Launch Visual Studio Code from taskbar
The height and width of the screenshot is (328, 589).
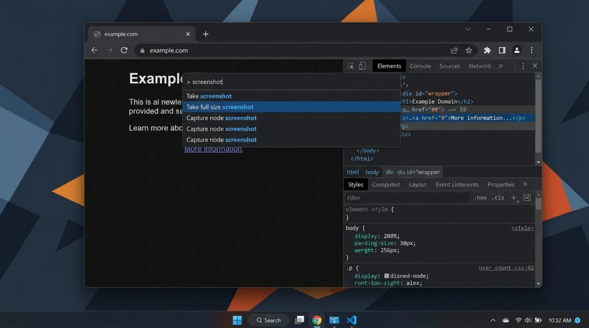click(351, 320)
